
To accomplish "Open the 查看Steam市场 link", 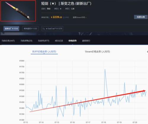I will tap(79, 17).
